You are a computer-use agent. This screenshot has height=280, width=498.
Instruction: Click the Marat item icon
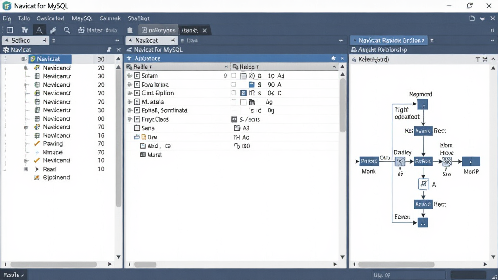click(x=143, y=155)
